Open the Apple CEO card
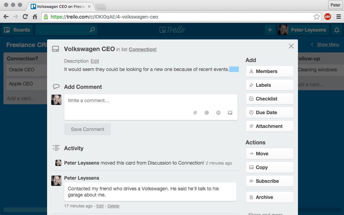Viewport: 344px width, 215px height. [27, 84]
